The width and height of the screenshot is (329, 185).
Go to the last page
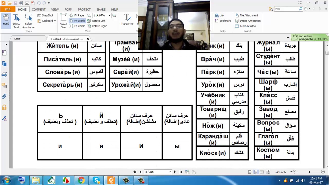[181, 172]
